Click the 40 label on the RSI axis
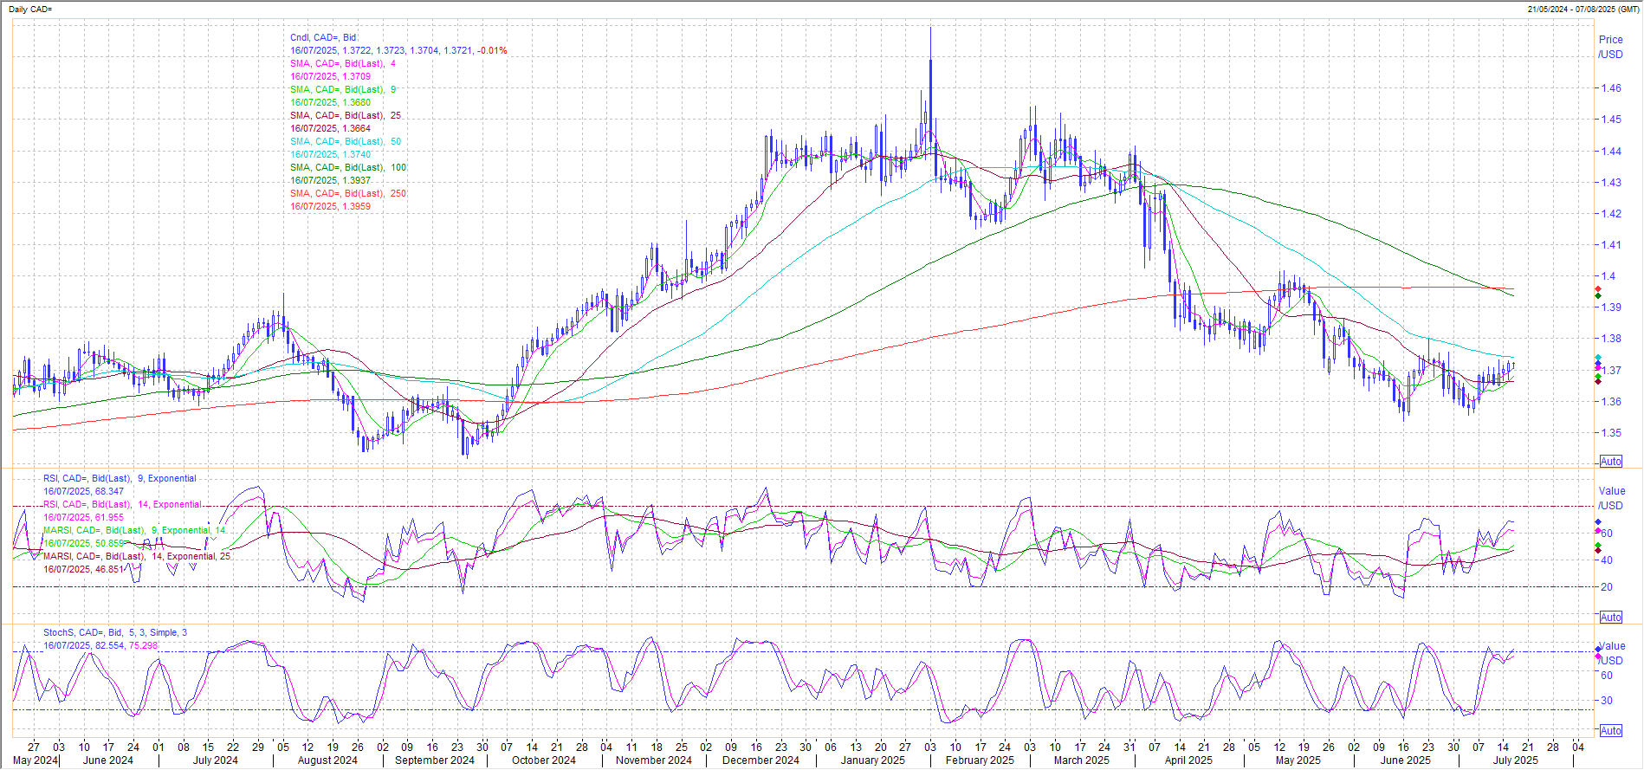The width and height of the screenshot is (1644, 770). [1607, 560]
